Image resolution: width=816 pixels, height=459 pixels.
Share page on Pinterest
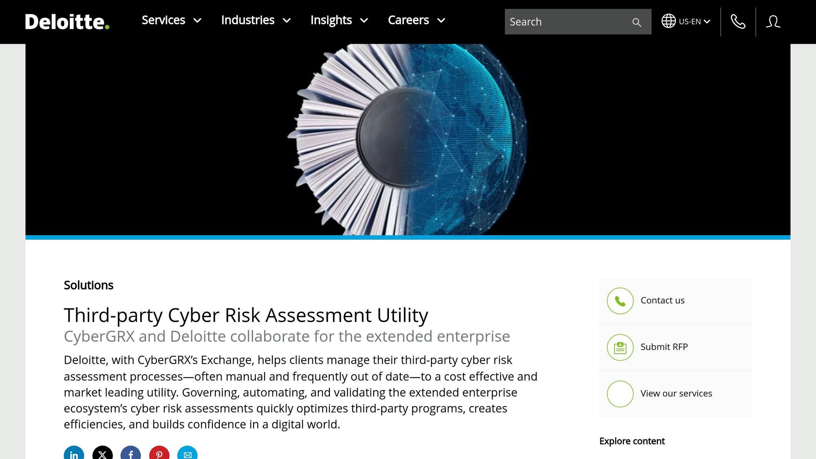click(159, 453)
